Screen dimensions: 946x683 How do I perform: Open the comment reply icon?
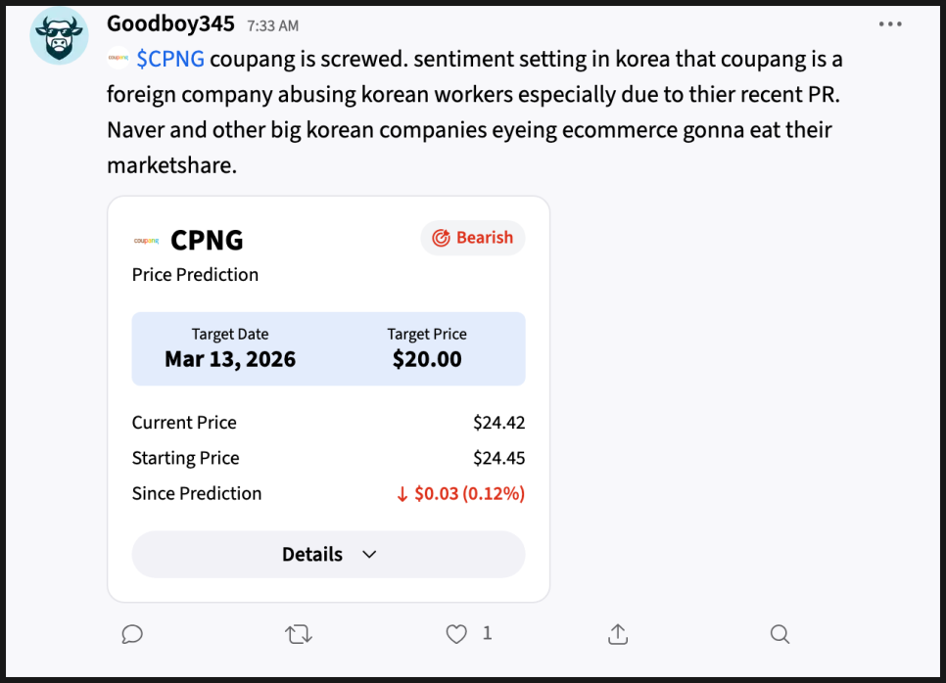click(132, 634)
